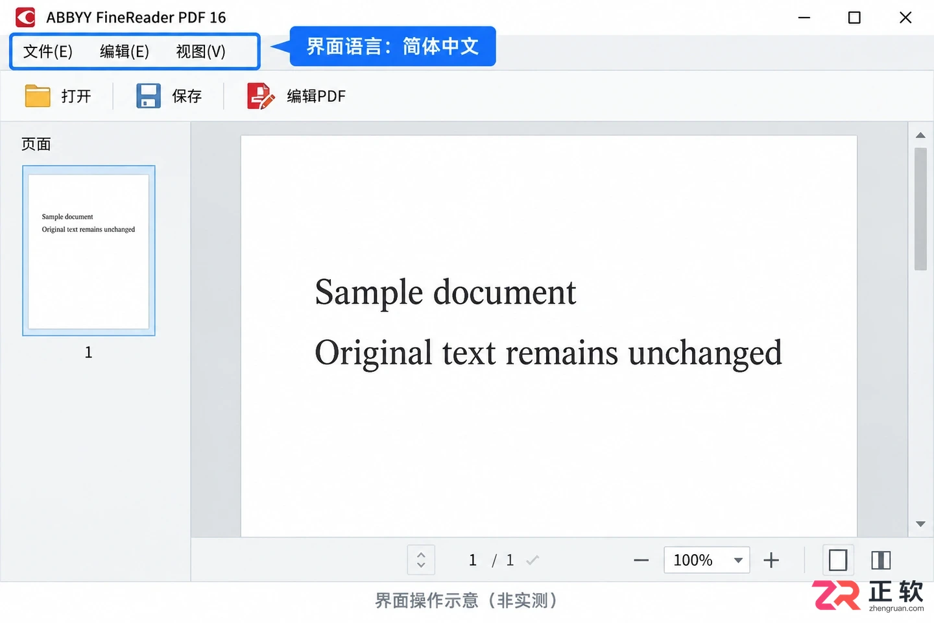This screenshot has height=623, width=934.
Task: Click the blue floppy disk save icon
Action: click(149, 95)
